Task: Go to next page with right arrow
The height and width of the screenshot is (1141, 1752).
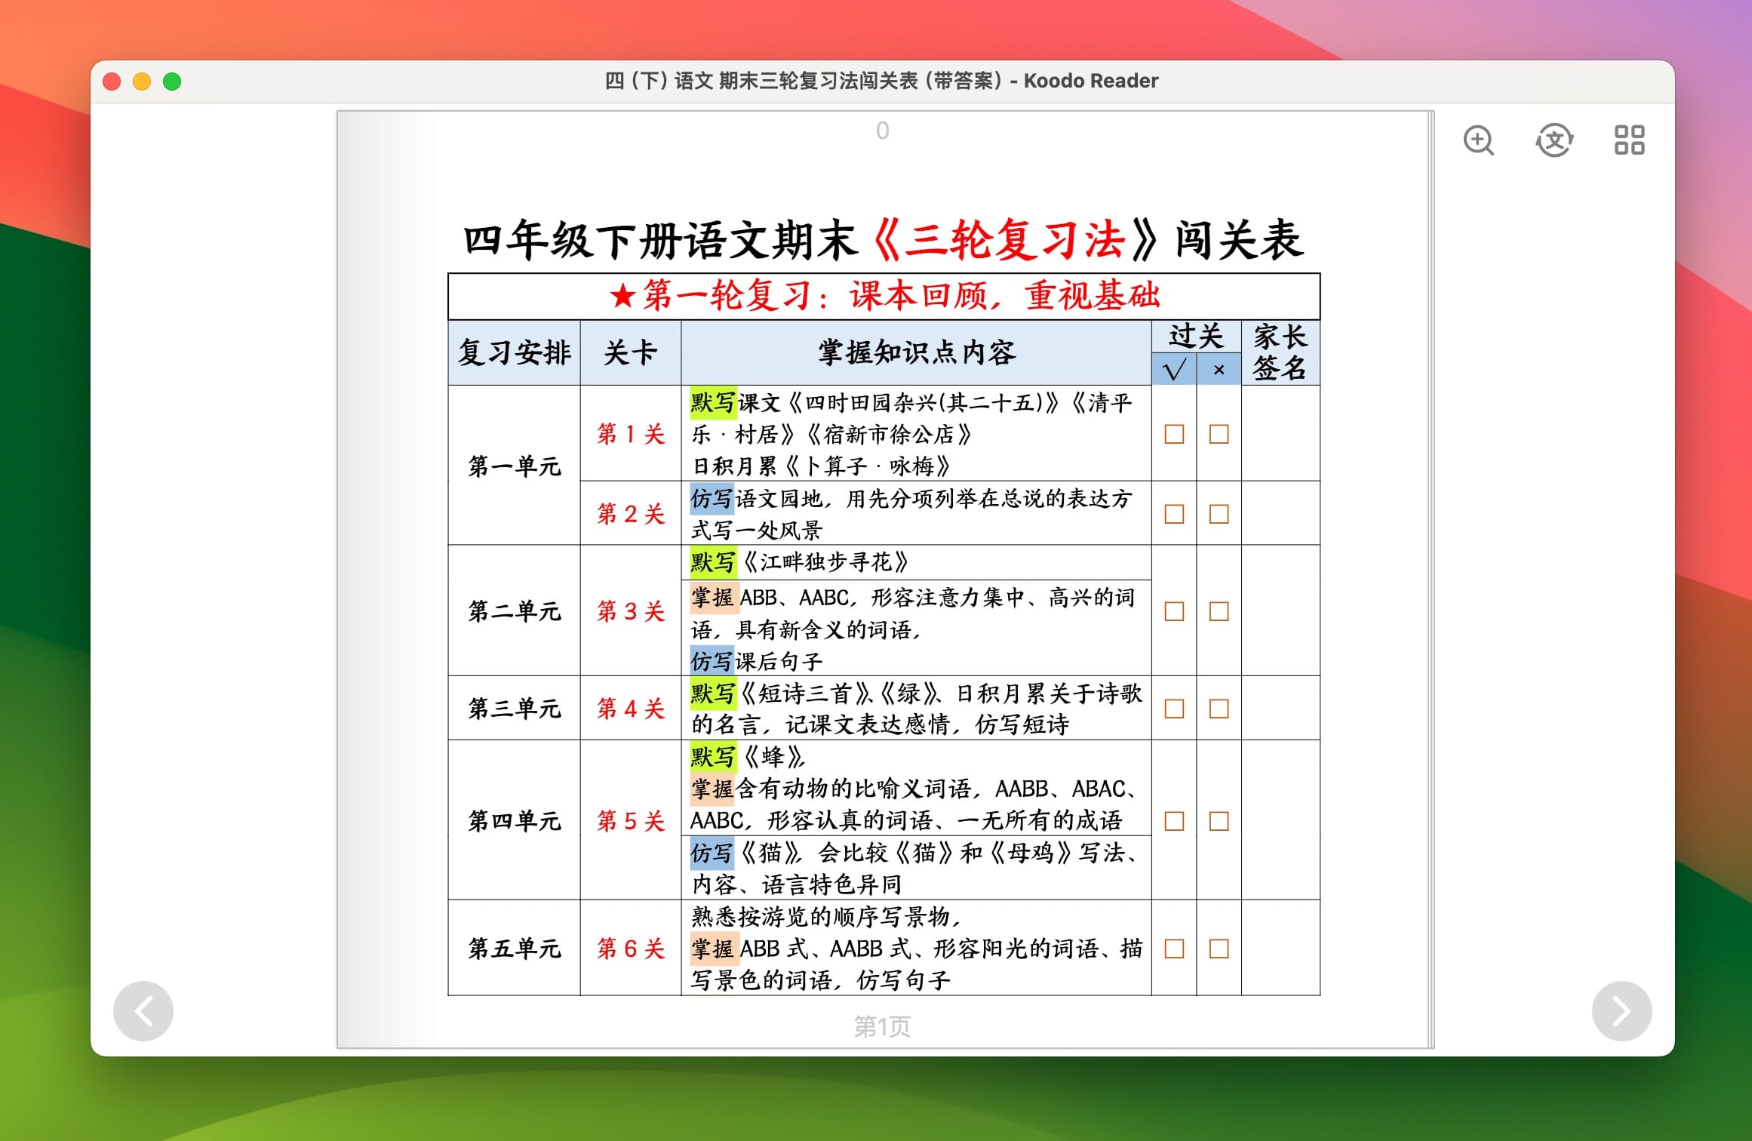Action: 1621,1010
